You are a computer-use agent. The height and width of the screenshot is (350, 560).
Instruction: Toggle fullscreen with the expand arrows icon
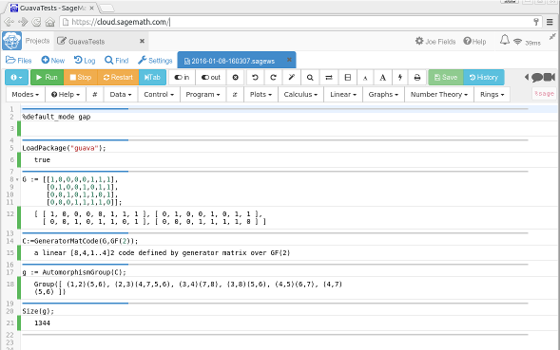552,36
